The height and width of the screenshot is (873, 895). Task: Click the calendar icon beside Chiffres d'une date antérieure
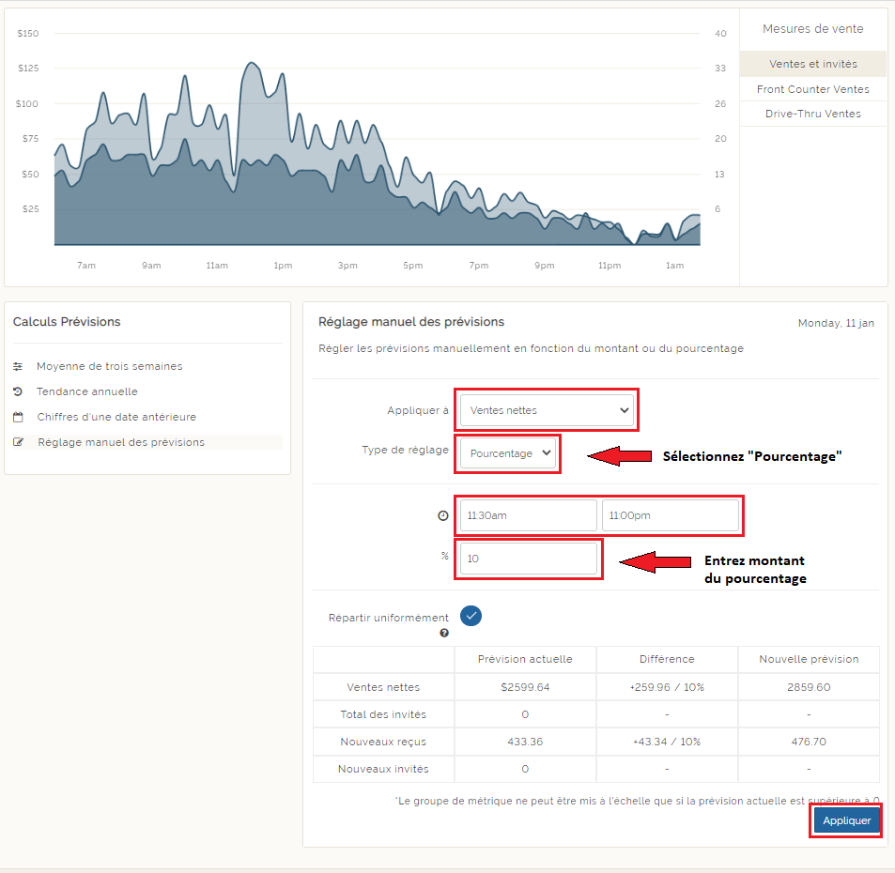pyautogui.click(x=18, y=417)
